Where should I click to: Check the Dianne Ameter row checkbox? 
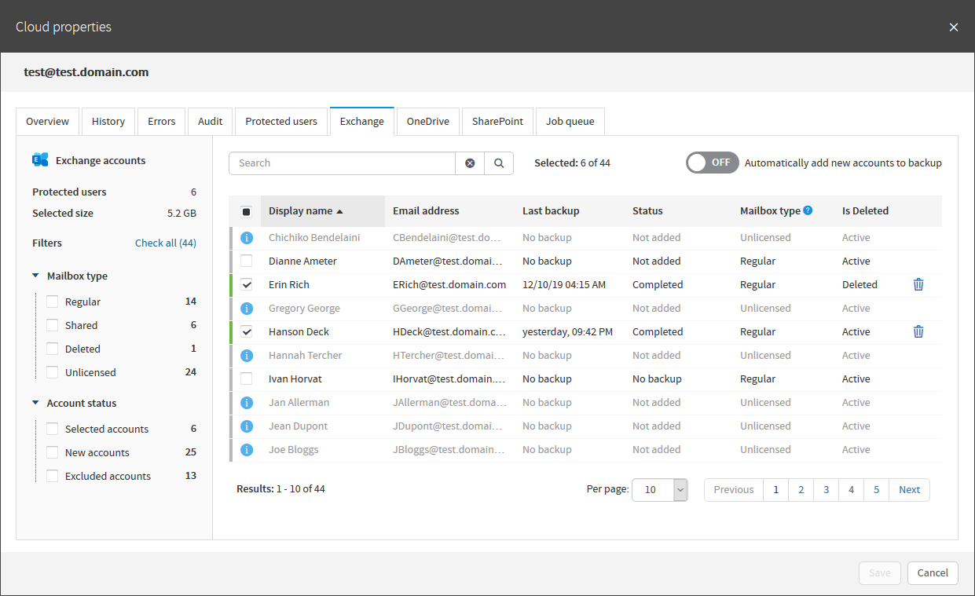(x=247, y=261)
